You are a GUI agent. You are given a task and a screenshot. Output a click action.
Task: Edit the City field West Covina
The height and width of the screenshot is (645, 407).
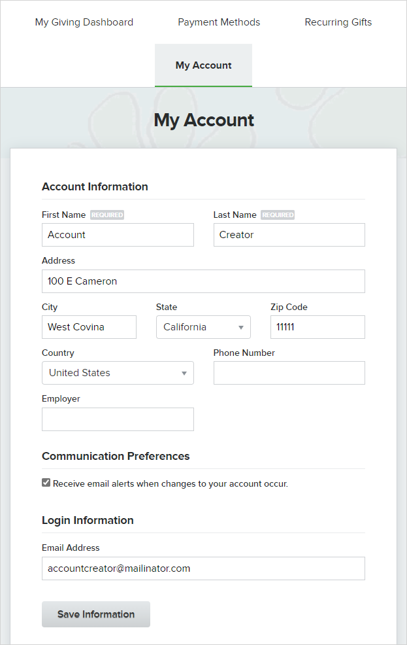click(x=89, y=327)
